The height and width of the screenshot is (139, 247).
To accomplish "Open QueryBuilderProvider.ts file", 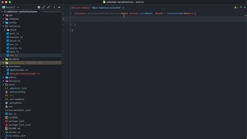I will coord(25,74).
